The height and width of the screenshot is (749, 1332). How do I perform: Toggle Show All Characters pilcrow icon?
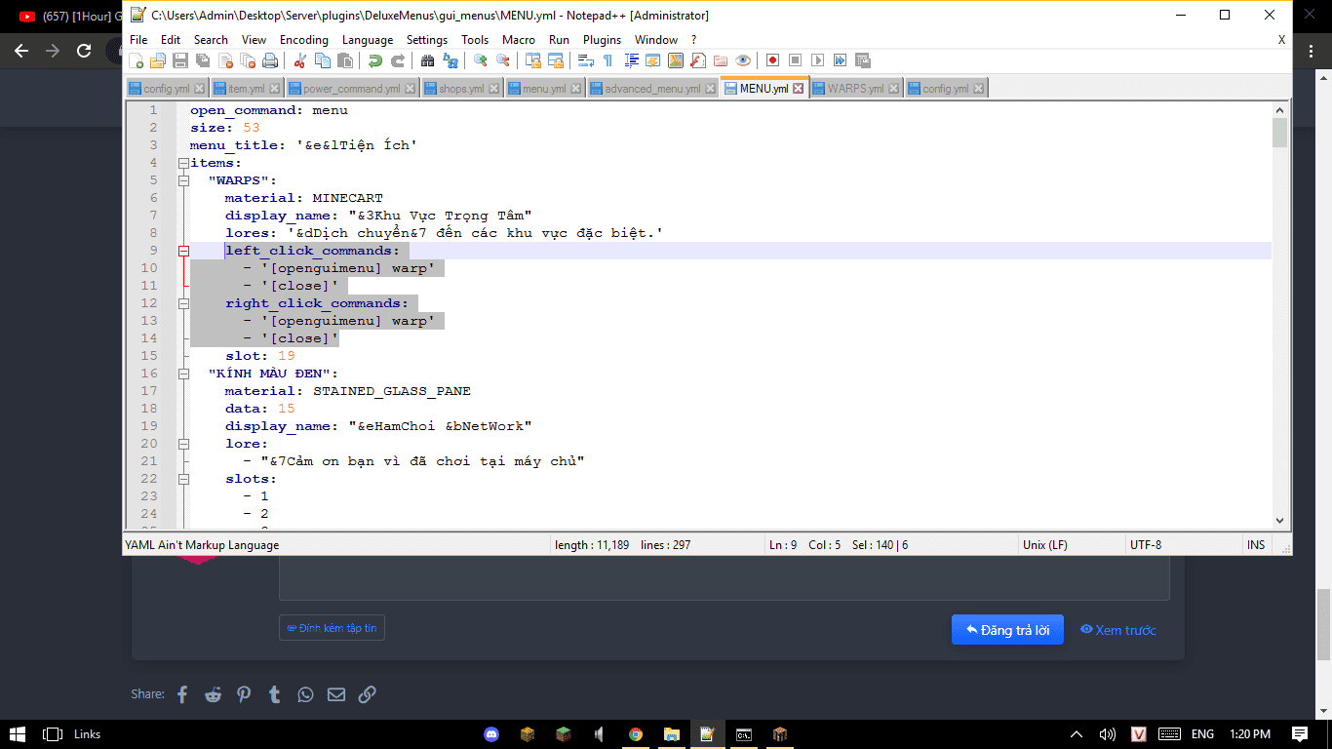click(x=607, y=60)
